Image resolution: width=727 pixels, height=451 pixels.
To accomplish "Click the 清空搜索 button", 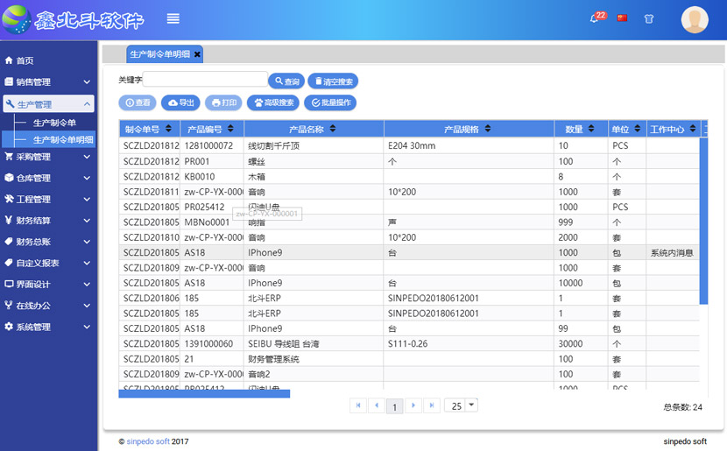I will [333, 81].
